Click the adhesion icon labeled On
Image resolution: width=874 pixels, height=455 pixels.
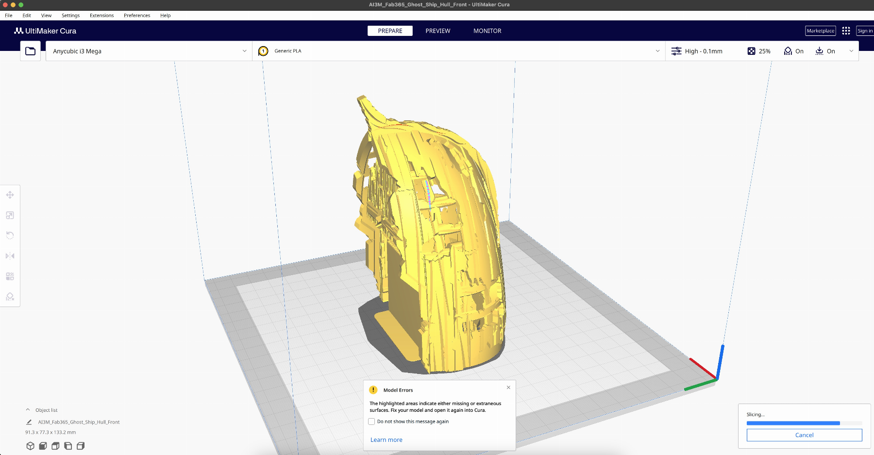819,51
